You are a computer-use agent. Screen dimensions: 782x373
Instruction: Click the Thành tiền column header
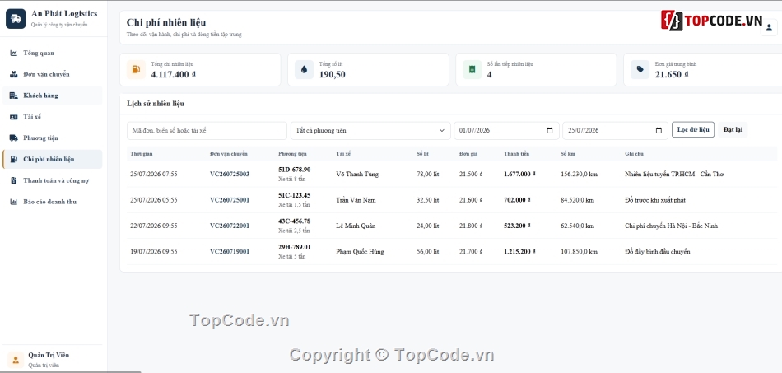click(x=517, y=154)
